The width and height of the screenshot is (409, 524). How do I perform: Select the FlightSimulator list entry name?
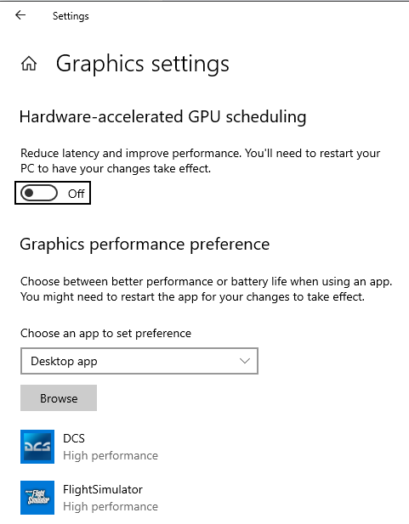point(103,489)
